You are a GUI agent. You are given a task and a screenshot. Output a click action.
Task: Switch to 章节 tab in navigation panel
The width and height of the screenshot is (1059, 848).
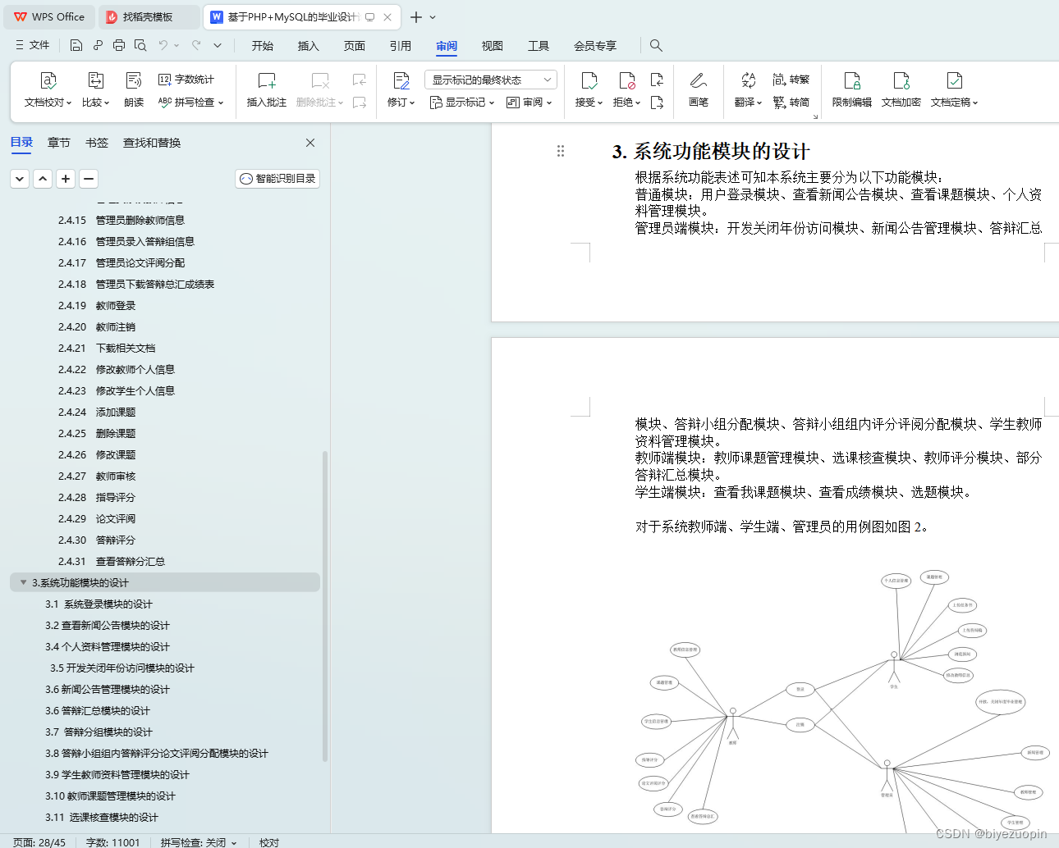tap(59, 143)
